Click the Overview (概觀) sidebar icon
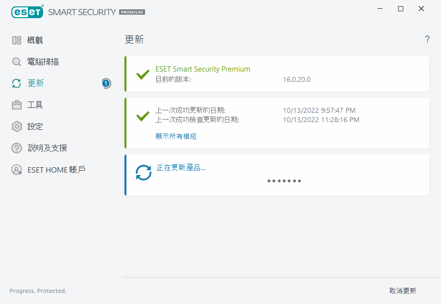 click(17, 40)
